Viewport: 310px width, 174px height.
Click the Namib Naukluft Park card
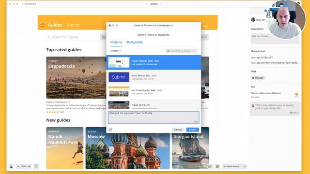[x=64, y=148]
